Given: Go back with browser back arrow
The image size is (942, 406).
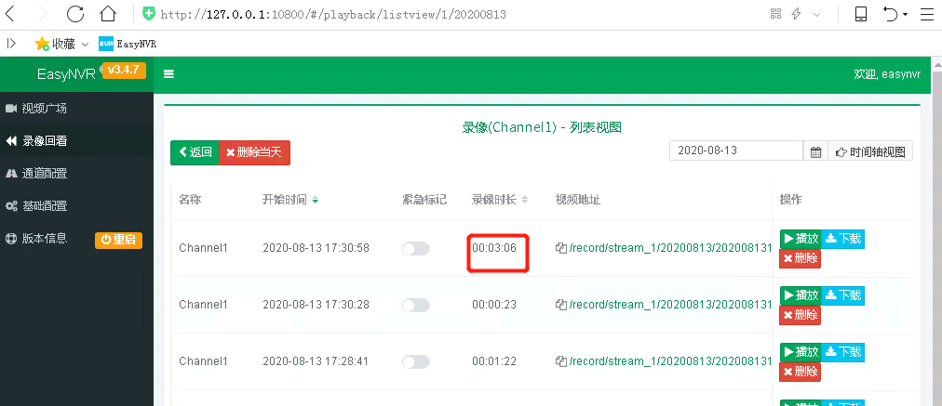Looking at the screenshot, I should (10, 14).
